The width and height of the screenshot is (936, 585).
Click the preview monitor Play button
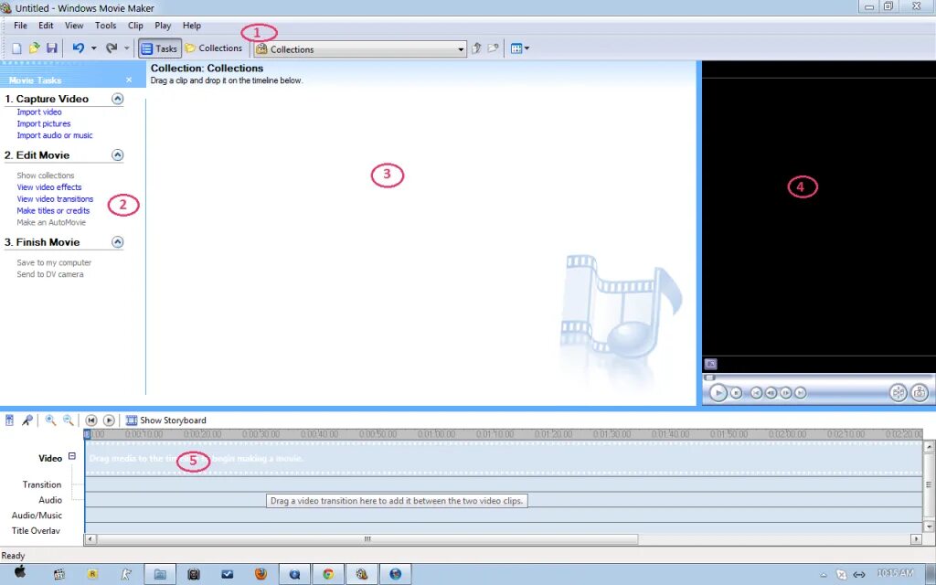(718, 393)
